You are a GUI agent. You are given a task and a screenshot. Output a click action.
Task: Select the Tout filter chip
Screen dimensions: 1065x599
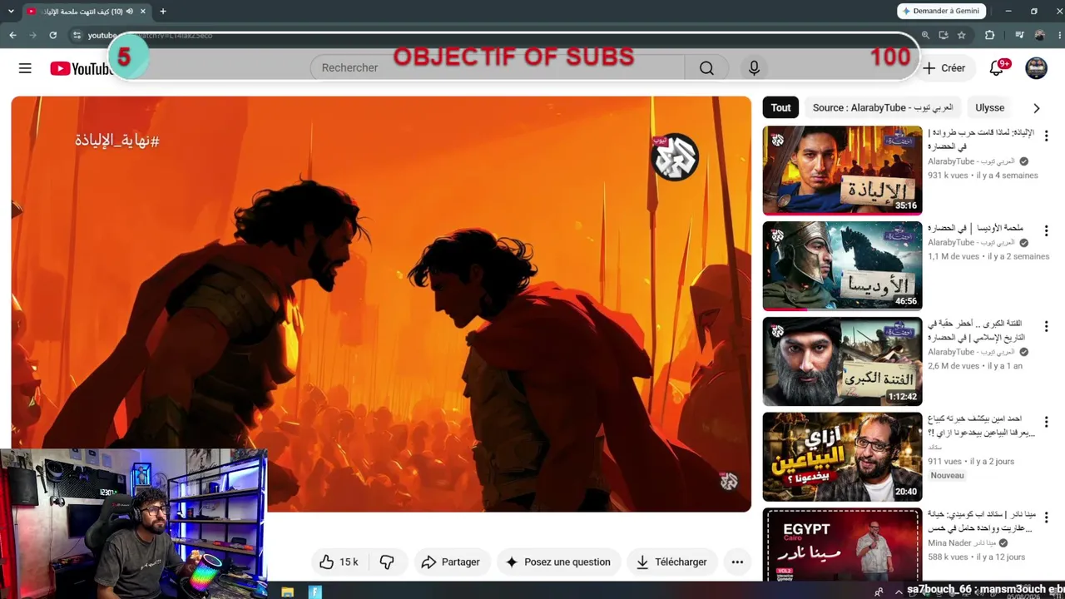(780, 107)
